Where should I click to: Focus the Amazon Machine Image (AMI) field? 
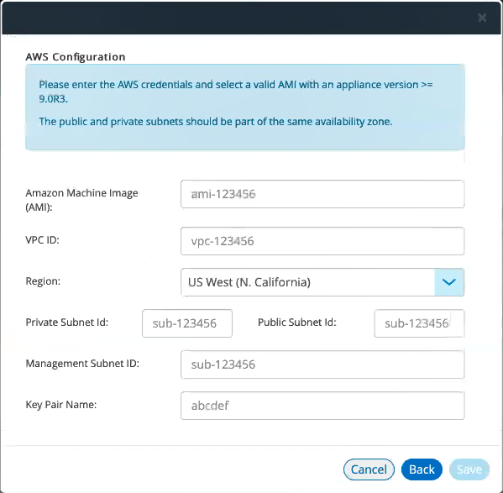(322, 194)
